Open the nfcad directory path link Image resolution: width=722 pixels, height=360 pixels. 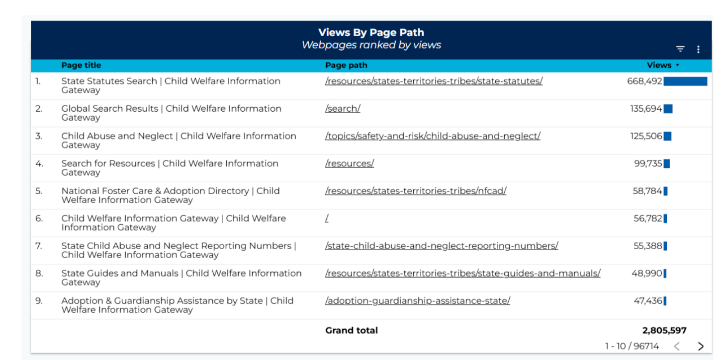coord(416,191)
